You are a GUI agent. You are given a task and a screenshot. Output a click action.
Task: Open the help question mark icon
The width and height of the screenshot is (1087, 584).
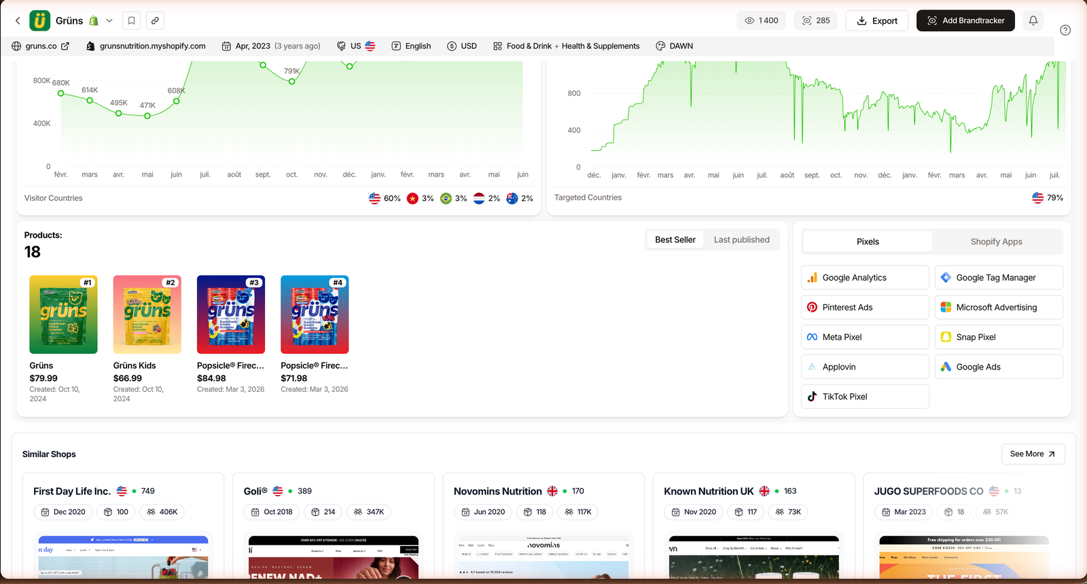click(x=1065, y=30)
